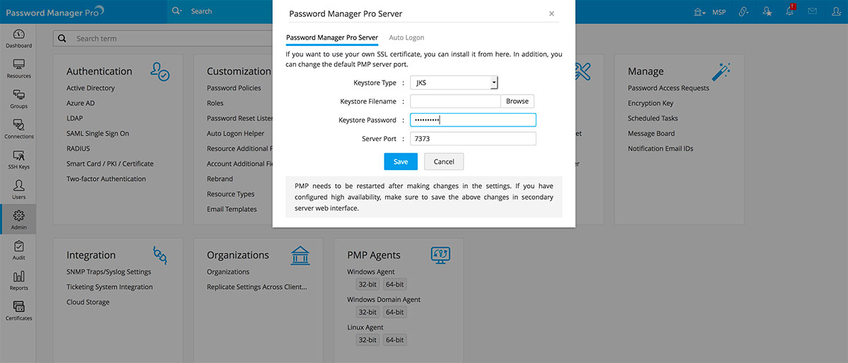This screenshot has width=848, height=363.
Task: Go to Groups in the sidebar
Action: (x=18, y=100)
